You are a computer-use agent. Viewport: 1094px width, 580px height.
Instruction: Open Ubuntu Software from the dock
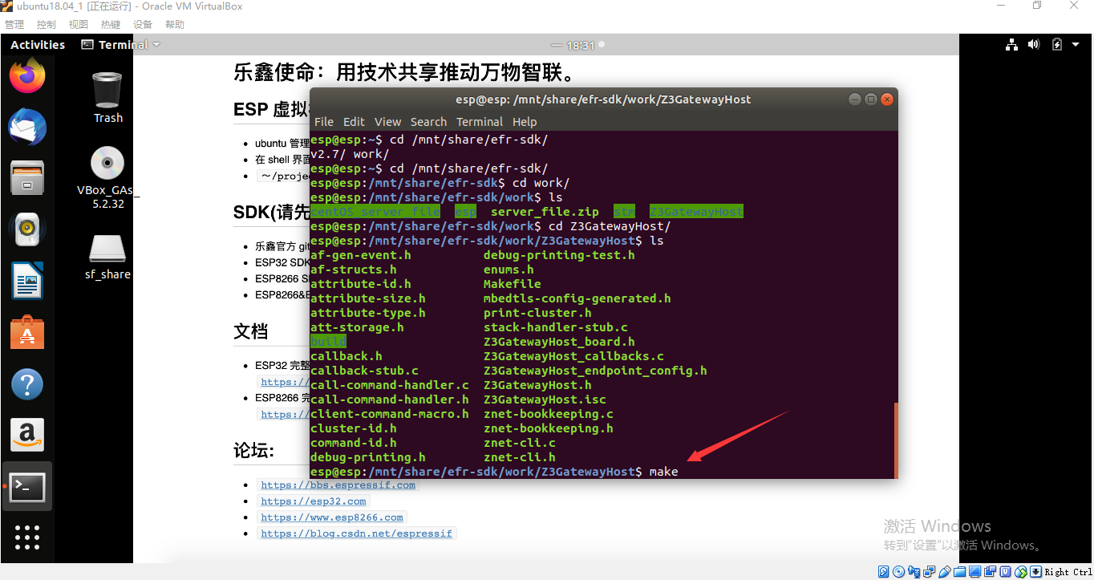pyautogui.click(x=27, y=332)
